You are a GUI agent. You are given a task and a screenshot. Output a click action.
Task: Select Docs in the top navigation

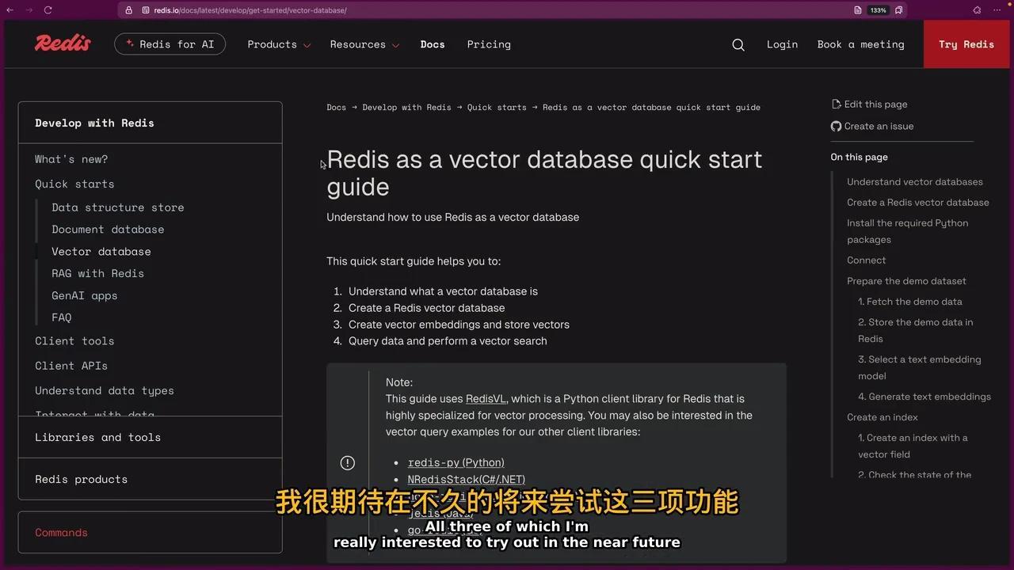tap(433, 44)
